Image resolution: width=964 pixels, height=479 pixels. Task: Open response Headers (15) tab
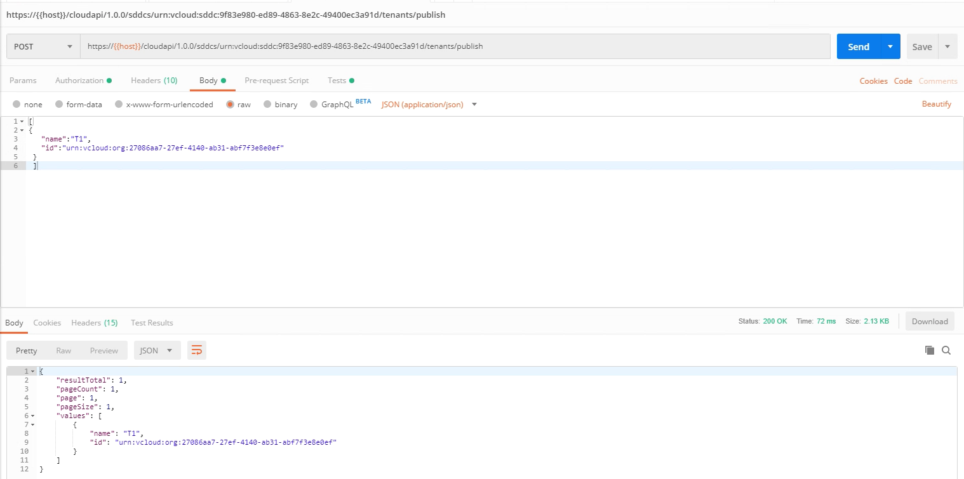94,323
